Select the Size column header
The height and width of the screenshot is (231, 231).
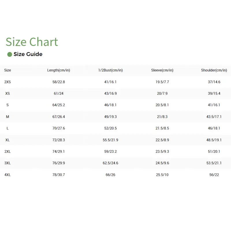tap(8, 70)
